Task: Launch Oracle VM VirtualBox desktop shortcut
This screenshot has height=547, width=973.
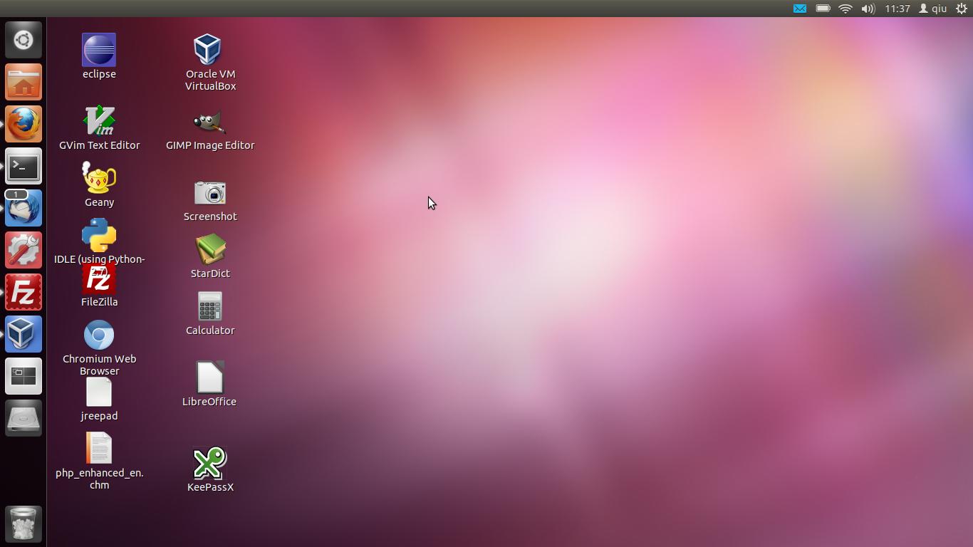Action: [x=208, y=50]
